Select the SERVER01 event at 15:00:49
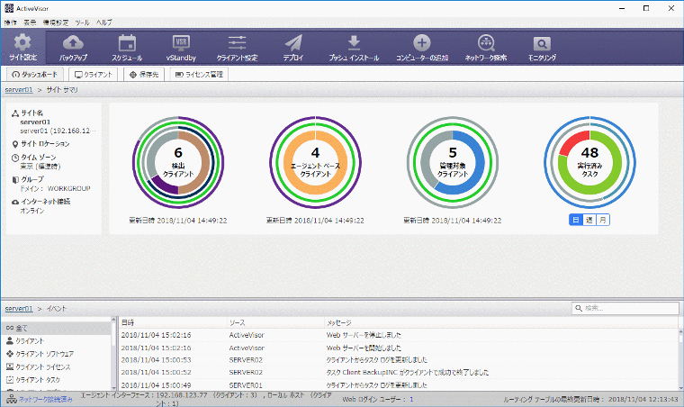The width and height of the screenshot is (684, 407). tap(398, 385)
